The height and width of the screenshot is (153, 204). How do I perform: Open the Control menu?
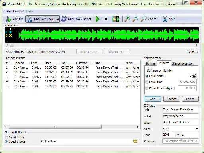coord(18,11)
